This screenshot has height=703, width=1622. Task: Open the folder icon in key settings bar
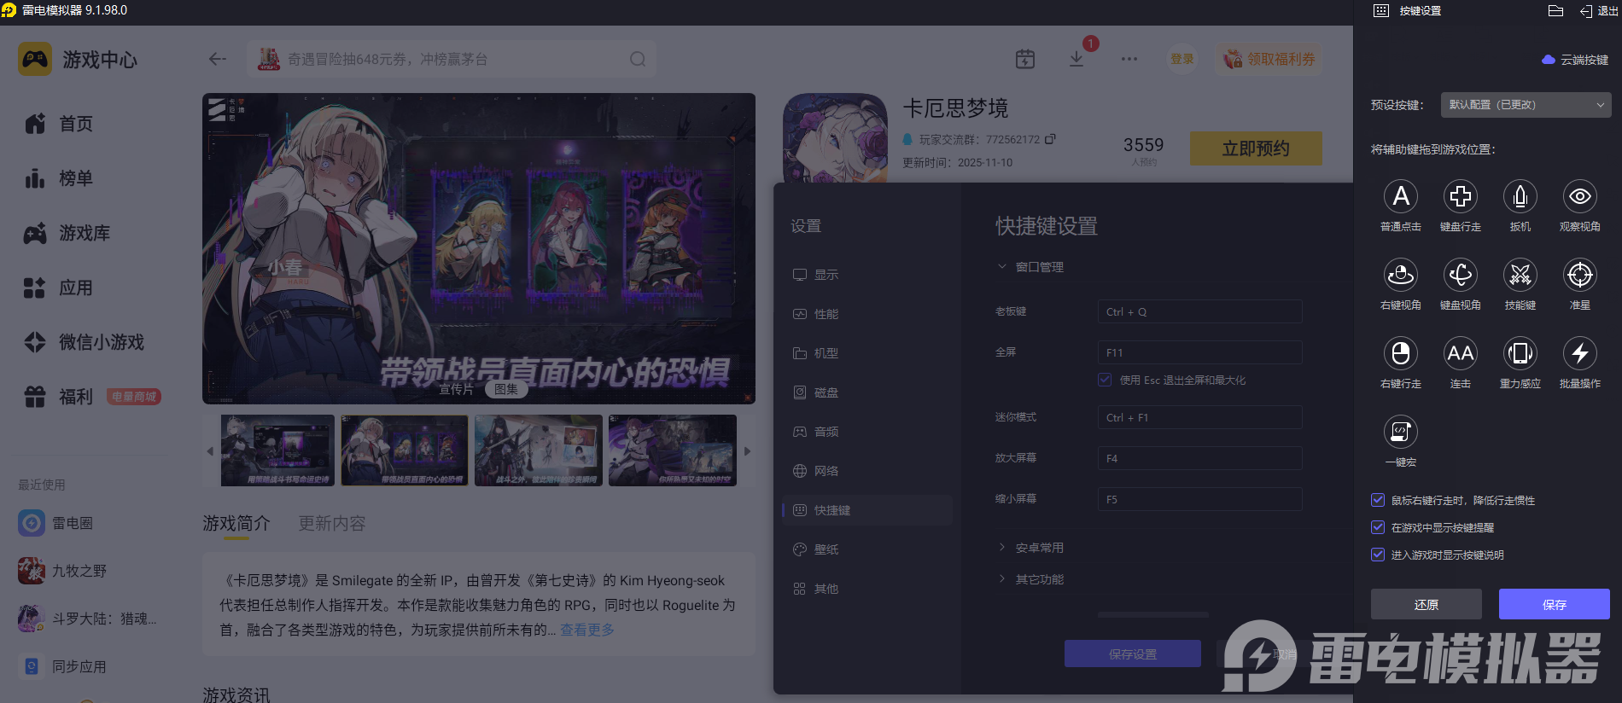pyautogui.click(x=1555, y=11)
